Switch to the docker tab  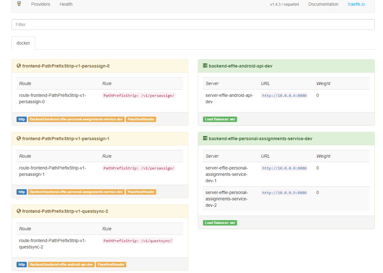[x=23, y=43]
